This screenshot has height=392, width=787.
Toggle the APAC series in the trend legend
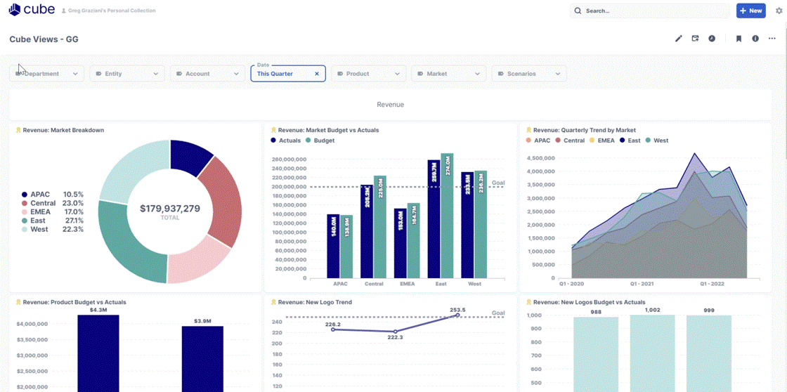pos(538,141)
